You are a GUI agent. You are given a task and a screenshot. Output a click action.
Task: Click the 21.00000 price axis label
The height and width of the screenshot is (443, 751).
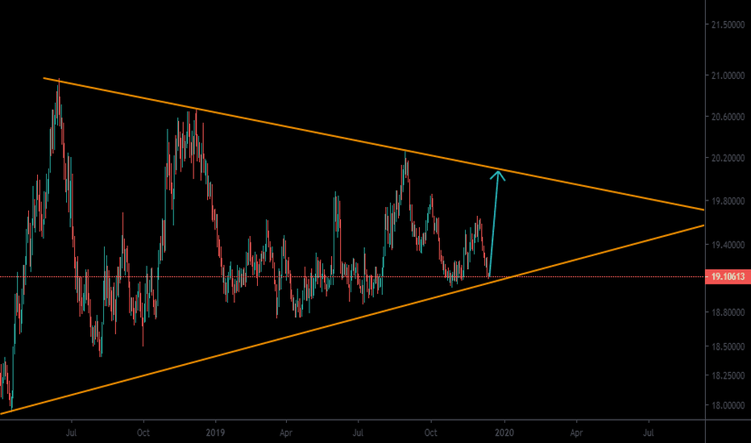point(728,76)
